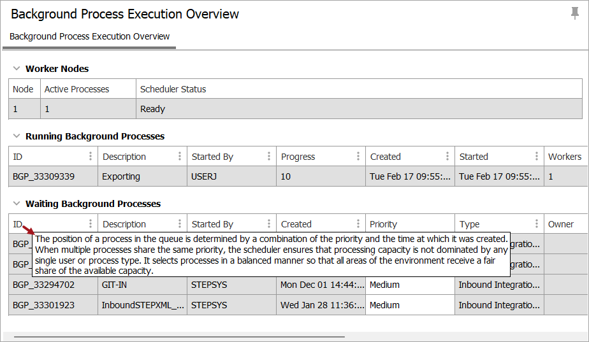Pin the Background Process Execution Overview panel
The image size is (589, 342).
[x=575, y=13]
